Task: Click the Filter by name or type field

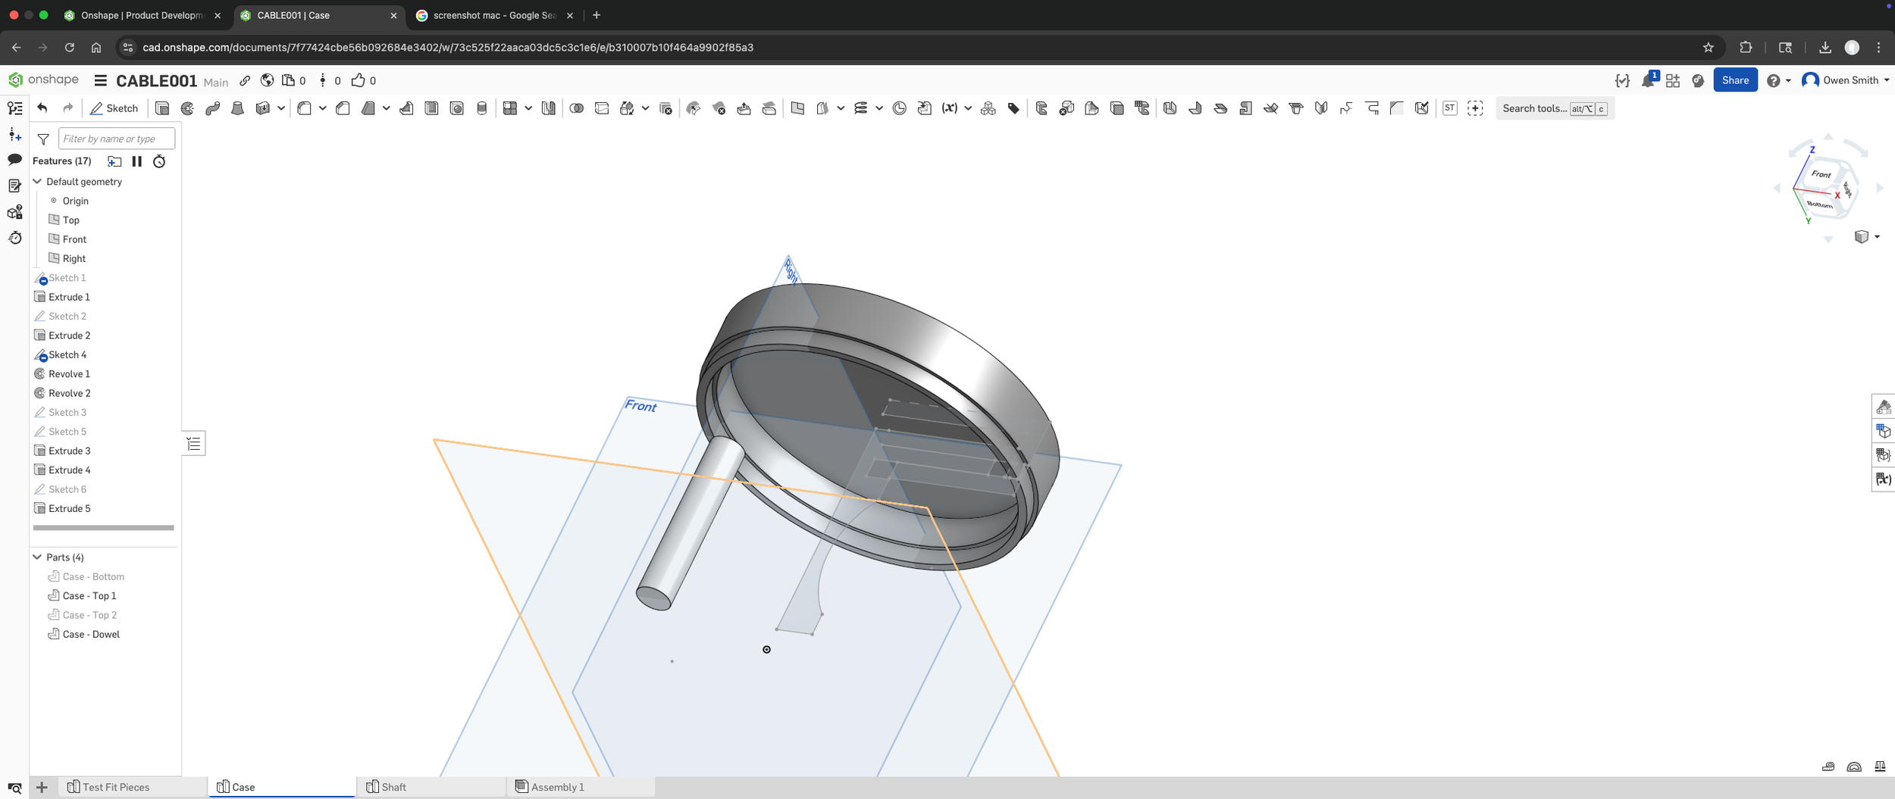Action: [117, 139]
